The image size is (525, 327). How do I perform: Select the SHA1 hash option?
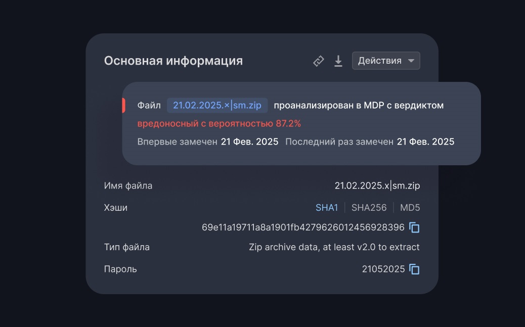[x=327, y=207]
